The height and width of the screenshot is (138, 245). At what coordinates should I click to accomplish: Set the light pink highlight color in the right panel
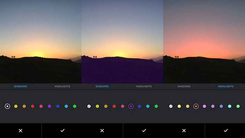pos(204,106)
